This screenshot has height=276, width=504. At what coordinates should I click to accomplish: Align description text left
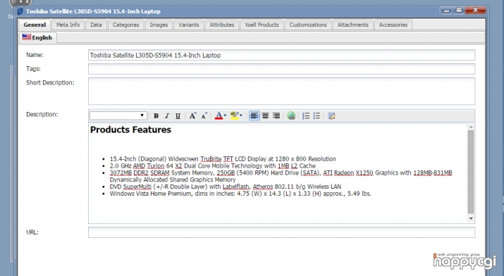254,116
